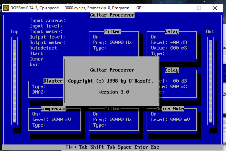Click the top Delay Value 000 mS field
This screenshot has width=226, height=151.
178,48
